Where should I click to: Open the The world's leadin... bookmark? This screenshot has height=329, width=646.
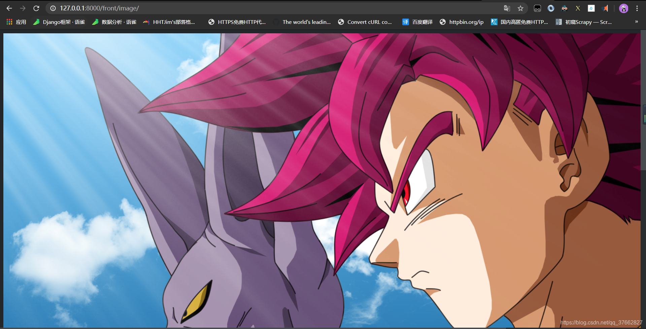(302, 22)
